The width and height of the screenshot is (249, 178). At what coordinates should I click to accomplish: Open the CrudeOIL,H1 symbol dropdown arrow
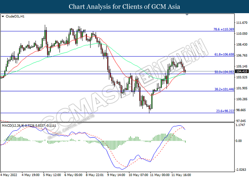click(3, 16)
